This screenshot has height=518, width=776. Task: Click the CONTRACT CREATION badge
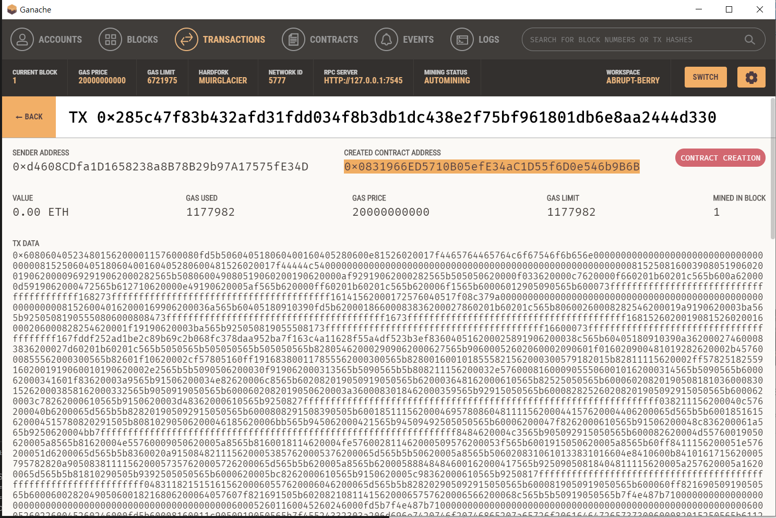[x=720, y=158]
